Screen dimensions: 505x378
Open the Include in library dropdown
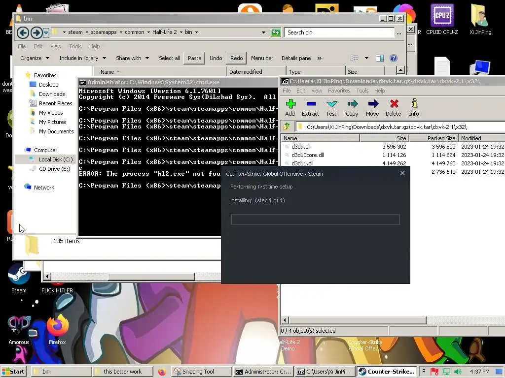coord(82,58)
